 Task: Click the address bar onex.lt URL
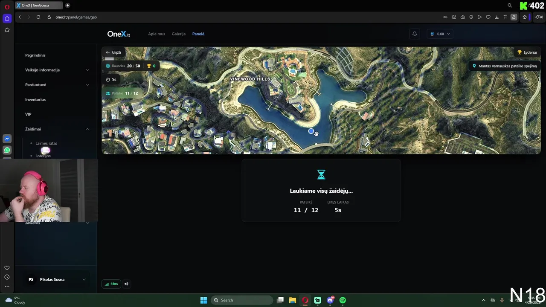[76, 17]
